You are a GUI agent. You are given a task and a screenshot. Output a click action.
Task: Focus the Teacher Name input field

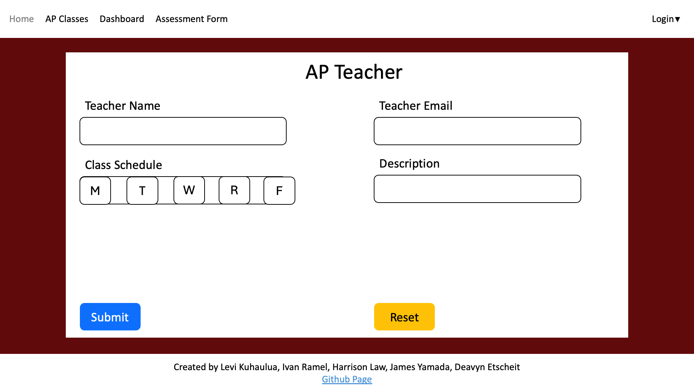183,131
